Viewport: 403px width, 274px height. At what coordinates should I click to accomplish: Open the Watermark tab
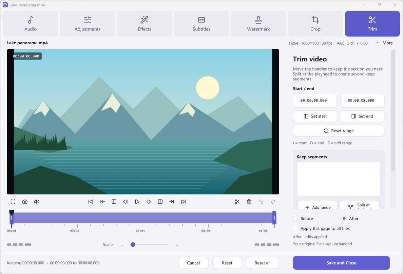click(x=259, y=24)
